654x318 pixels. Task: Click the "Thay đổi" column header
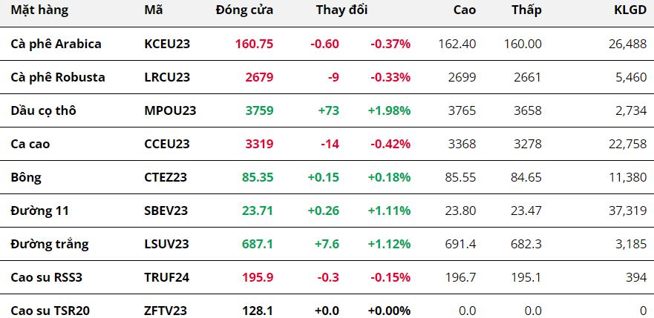coord(341,10)
